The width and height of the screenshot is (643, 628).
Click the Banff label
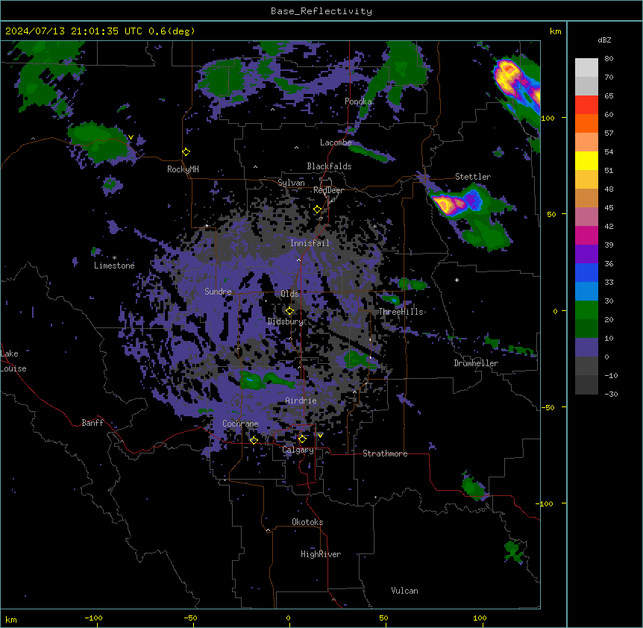coord(92,423)
